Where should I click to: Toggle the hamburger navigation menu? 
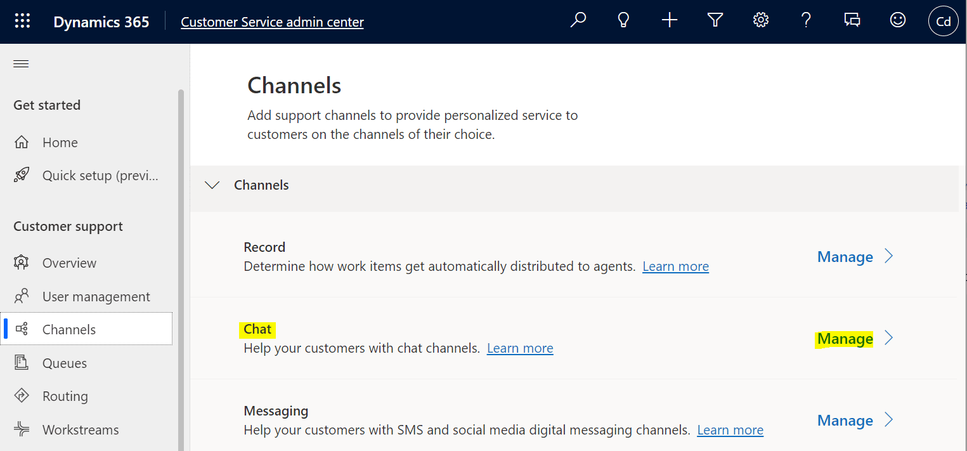pyautogui.click(x=21, y=63)
